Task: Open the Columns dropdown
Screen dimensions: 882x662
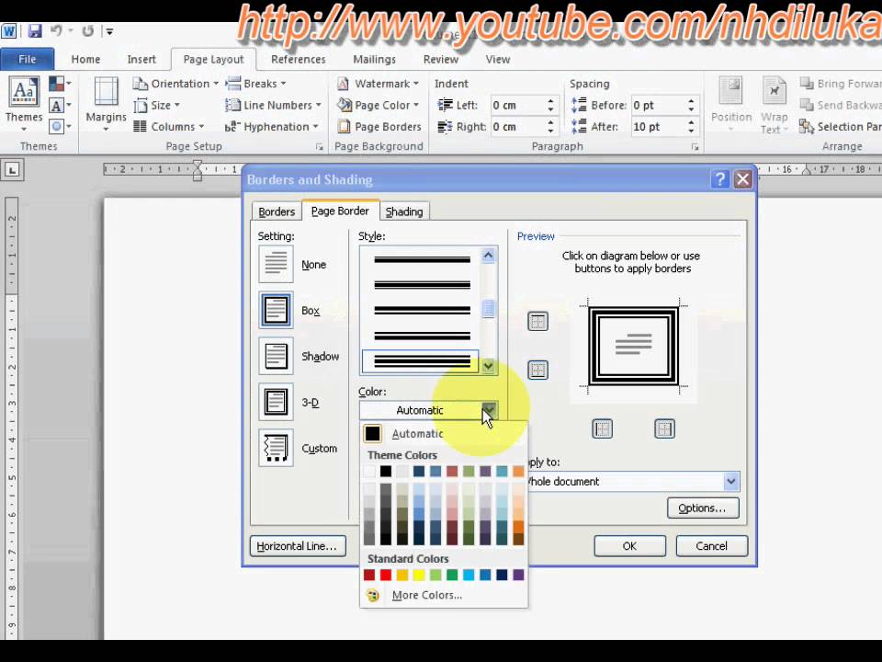Action: (x=169, y=127)
